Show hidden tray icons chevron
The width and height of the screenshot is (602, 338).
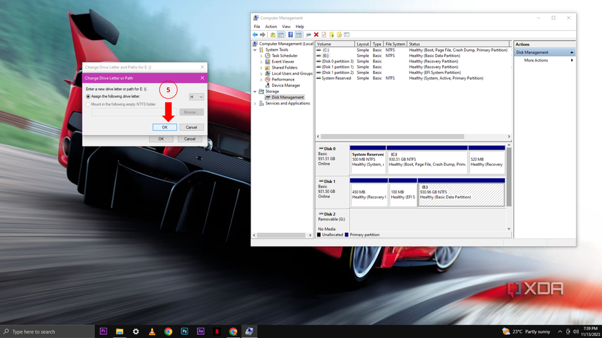[x=560, y=332]
